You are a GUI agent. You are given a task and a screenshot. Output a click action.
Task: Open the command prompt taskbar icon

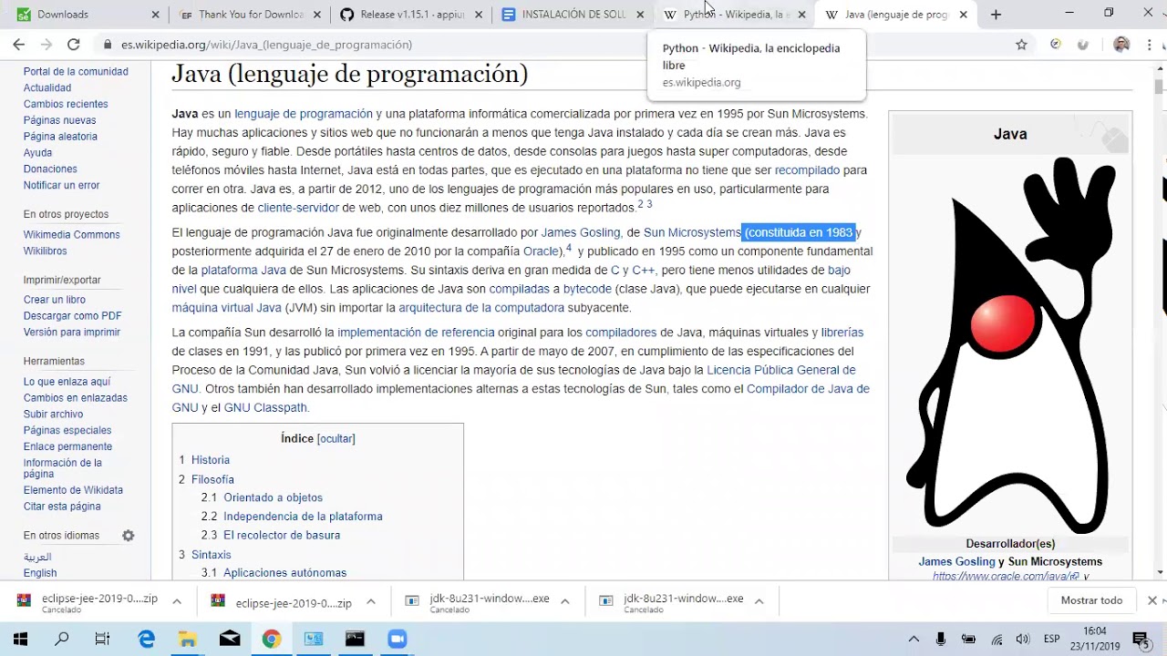[355, 639]
